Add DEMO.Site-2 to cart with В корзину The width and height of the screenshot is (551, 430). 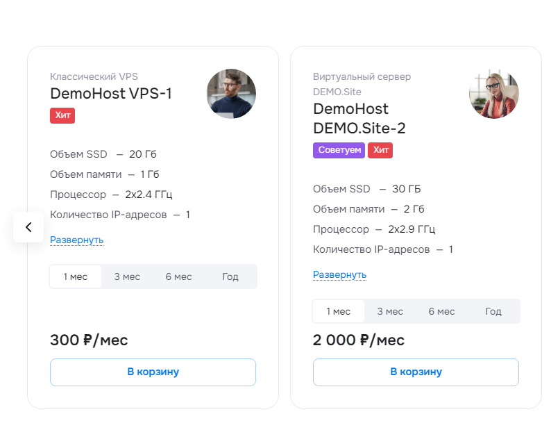[x=416, y=372]
